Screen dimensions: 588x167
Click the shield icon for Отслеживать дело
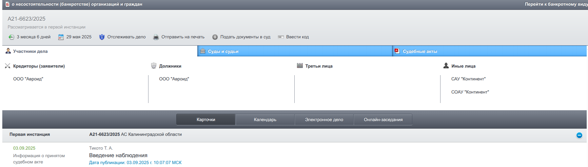[x=102, y=37]
